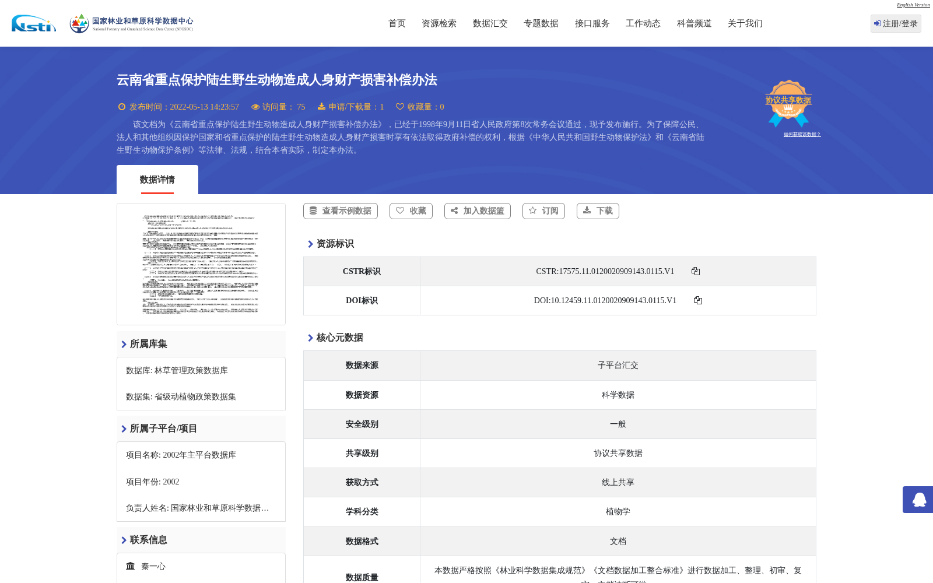The height and width of the screenshot is (583, 933).
Task: Open the 工作动态 menu
Action: (643, 23)
